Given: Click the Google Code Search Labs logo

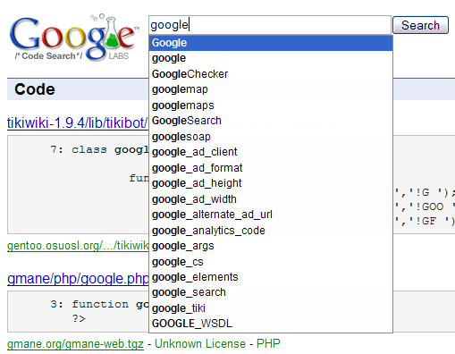Looking at the screenshot, I should tap(74, 38).
